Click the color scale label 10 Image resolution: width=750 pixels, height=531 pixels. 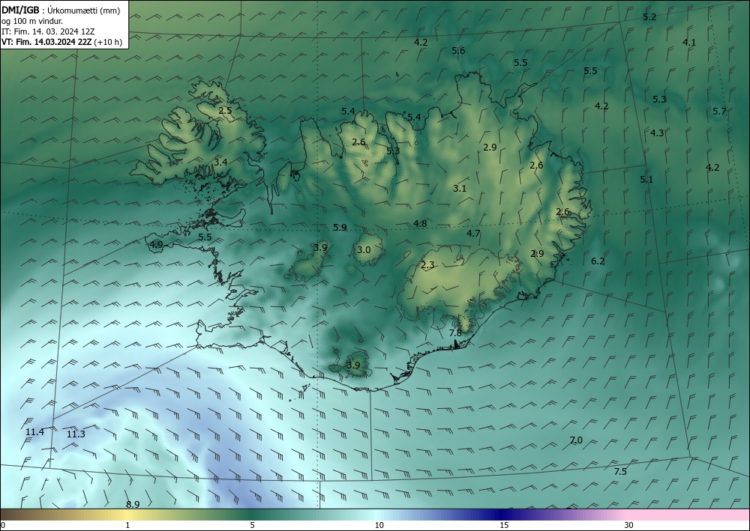click(x=379, y=525)
